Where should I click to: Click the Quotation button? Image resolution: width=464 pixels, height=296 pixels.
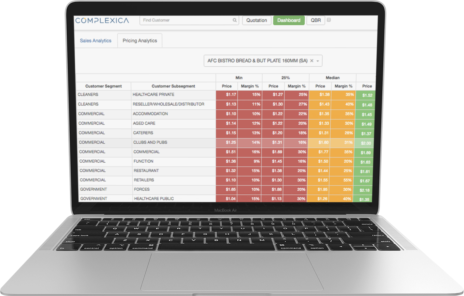pyautogui.click(x=257, y=20)
